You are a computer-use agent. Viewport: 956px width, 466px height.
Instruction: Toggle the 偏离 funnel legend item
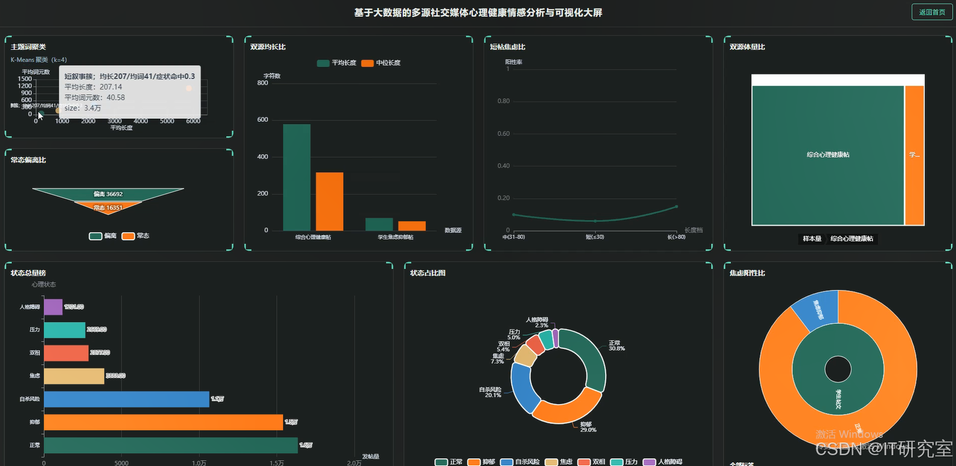103,236
